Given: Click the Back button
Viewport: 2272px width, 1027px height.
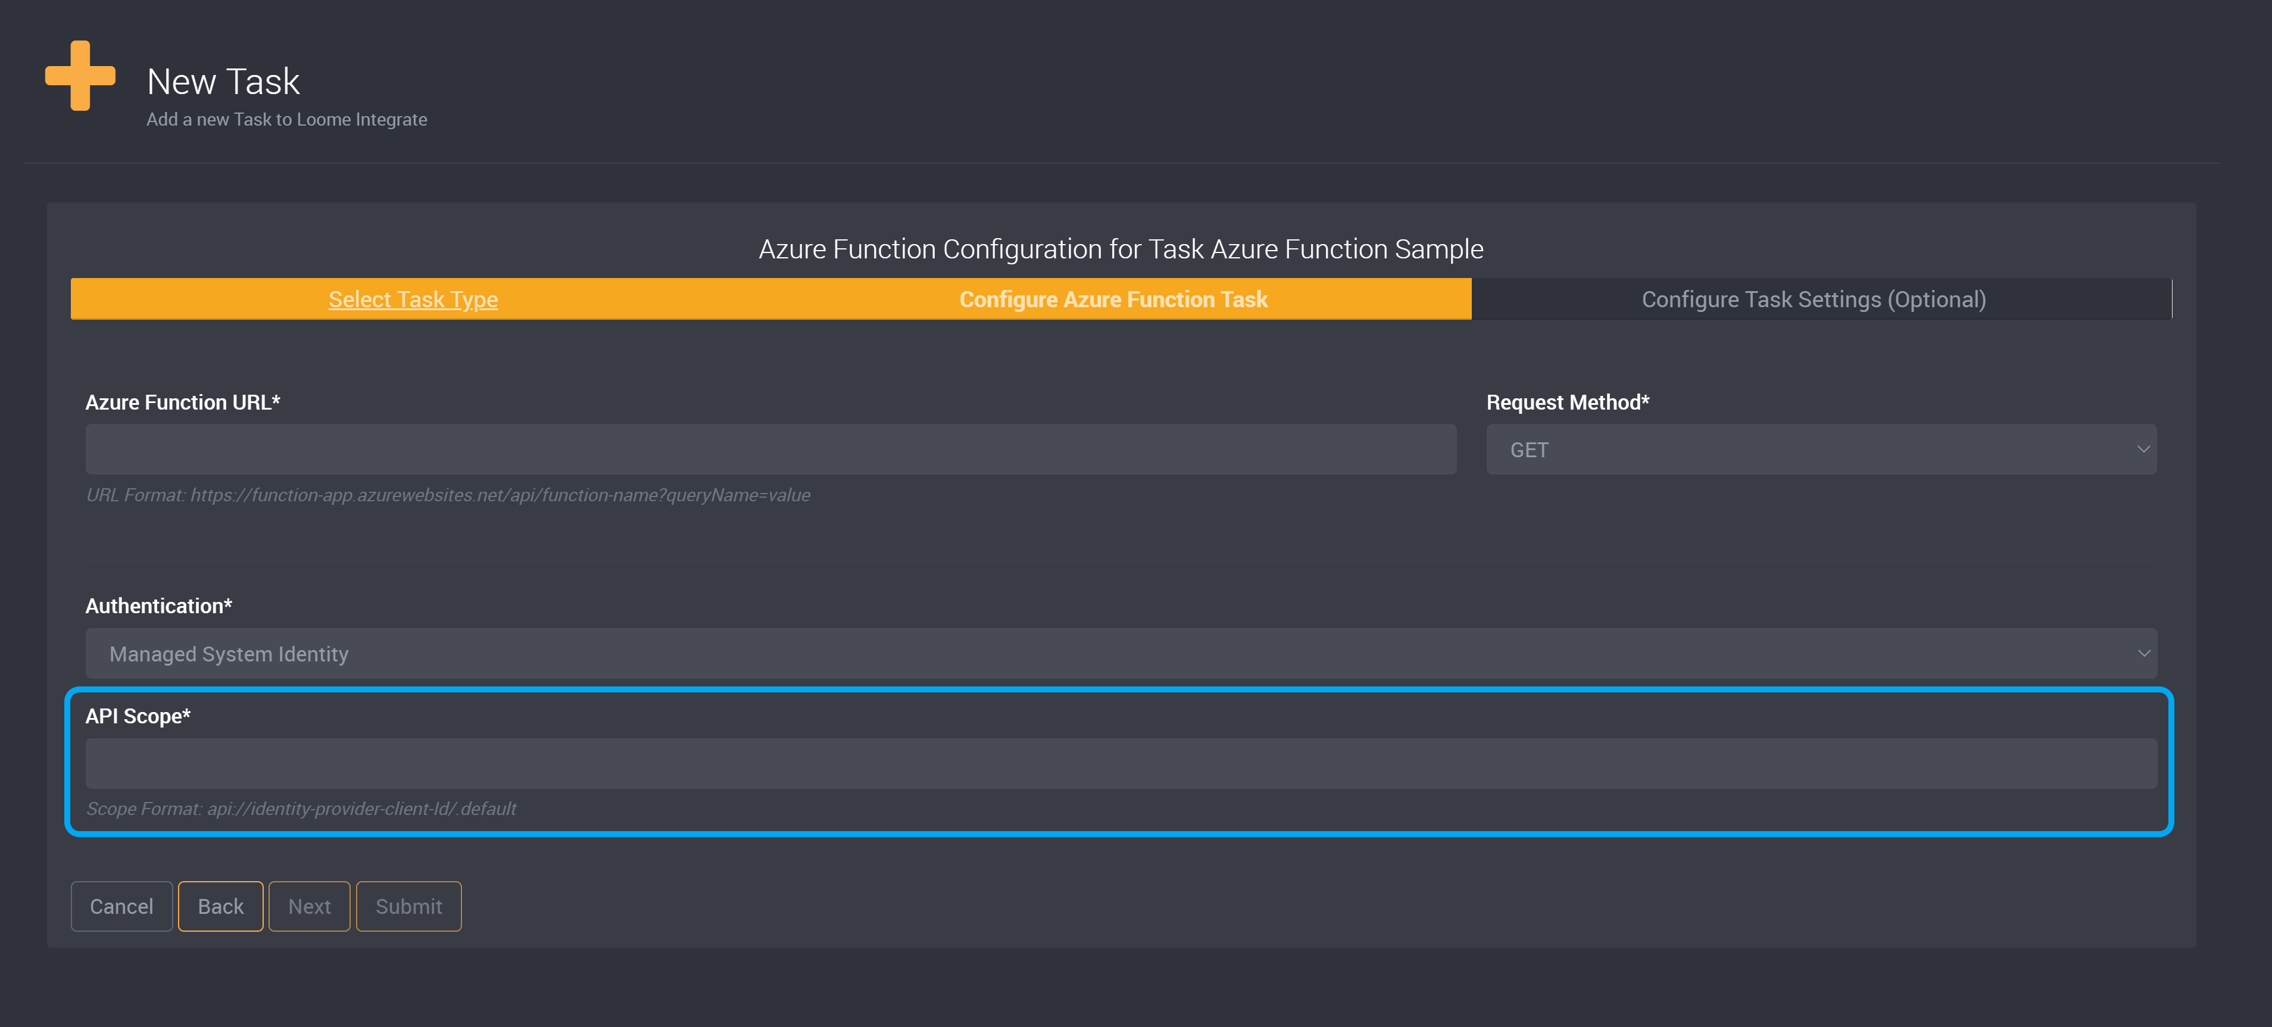Looking at the screenshot, I should [220, 906].
